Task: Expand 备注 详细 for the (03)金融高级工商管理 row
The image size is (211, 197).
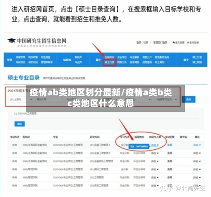Action: coord(197,161)
